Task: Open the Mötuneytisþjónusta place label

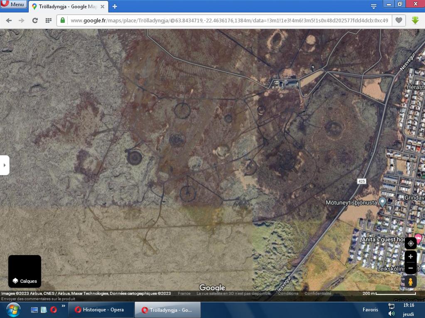Action: 351,203
